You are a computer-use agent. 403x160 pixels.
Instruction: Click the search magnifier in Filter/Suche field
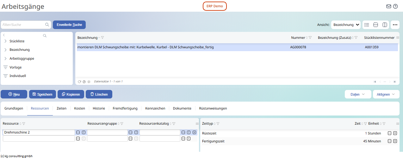click(x=47, y=25)
